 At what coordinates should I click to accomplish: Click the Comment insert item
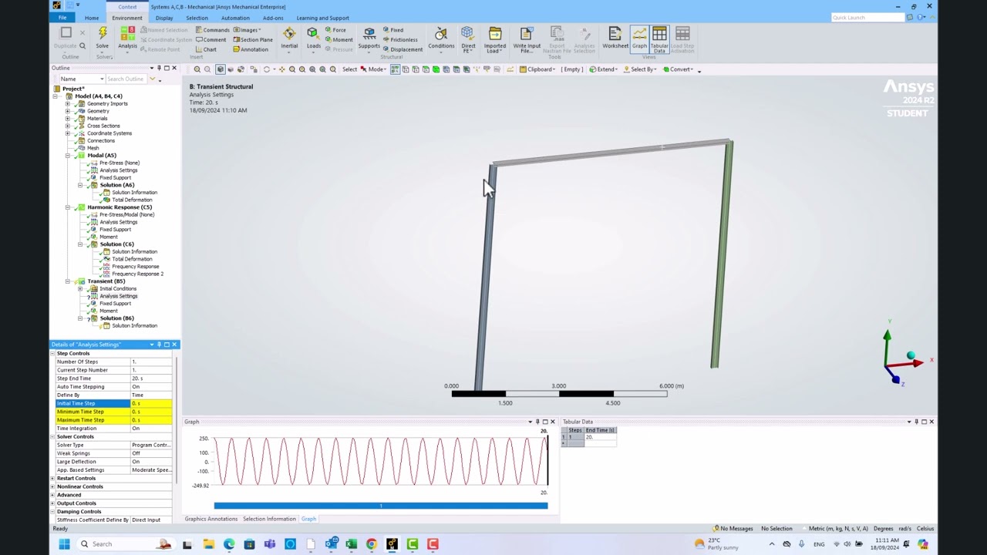[211, 39]
